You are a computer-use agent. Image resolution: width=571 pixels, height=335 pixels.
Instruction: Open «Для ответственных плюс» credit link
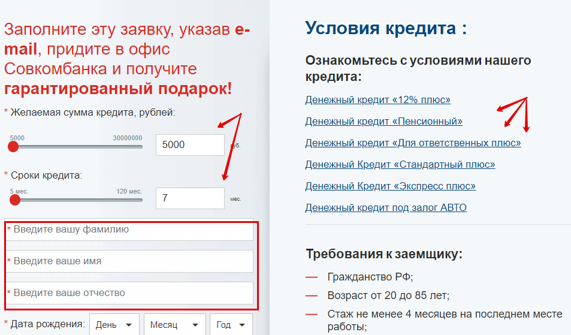tap(413, 143)
